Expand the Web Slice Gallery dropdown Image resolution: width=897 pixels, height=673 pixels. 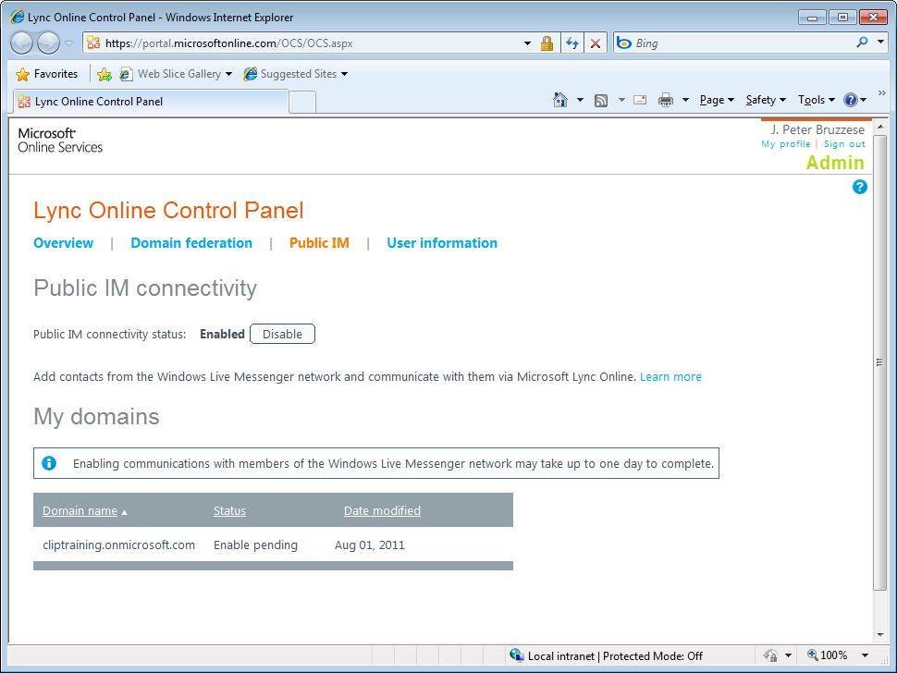(228, 74)
